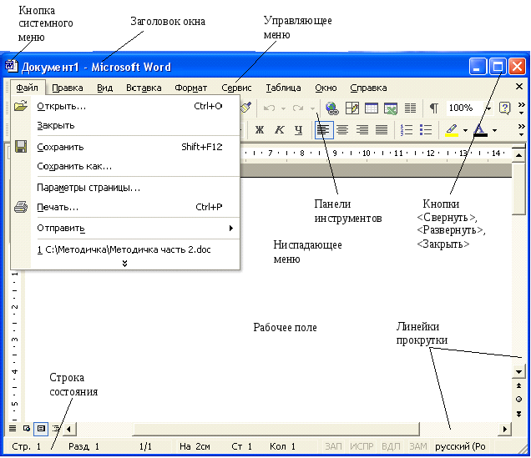This screenshot has width=531, height=458.
Task: Click the floppy disk icon beside Сохранить
Action: click(21, 147)
